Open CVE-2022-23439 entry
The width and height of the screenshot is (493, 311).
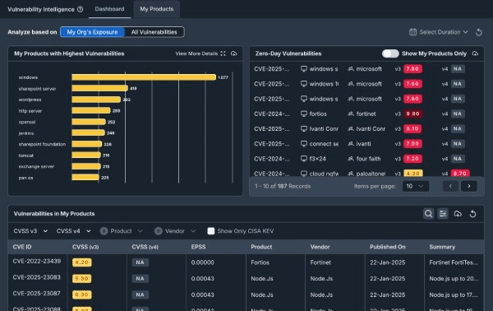click(37, 261)
